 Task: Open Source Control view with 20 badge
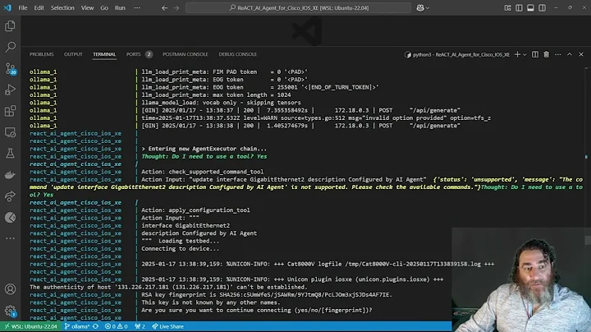click(x=10, y=69)
